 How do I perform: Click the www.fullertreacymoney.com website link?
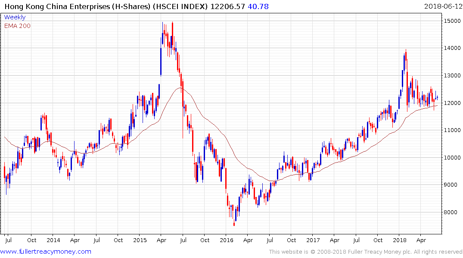click(46, 252)
